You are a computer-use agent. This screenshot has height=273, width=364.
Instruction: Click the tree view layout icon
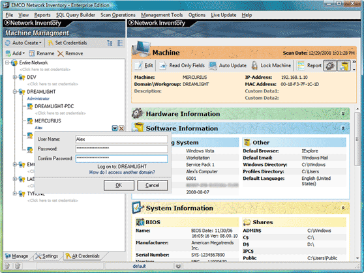click(x=110, y=43)
